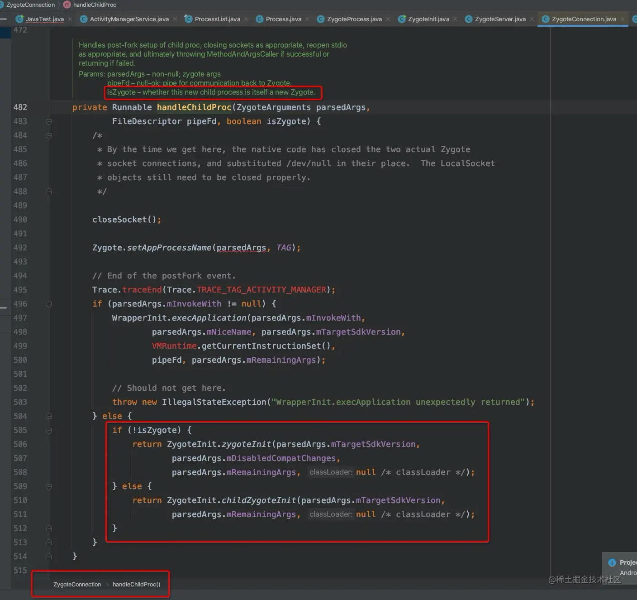Click the classLoader inlay hint on line 508

[331, 472]
